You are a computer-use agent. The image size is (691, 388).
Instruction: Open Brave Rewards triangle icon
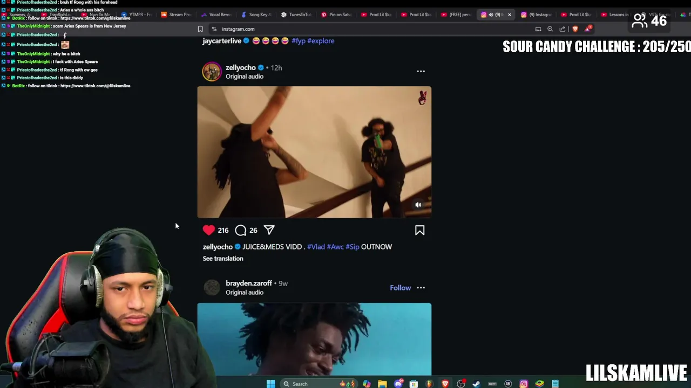588,29
